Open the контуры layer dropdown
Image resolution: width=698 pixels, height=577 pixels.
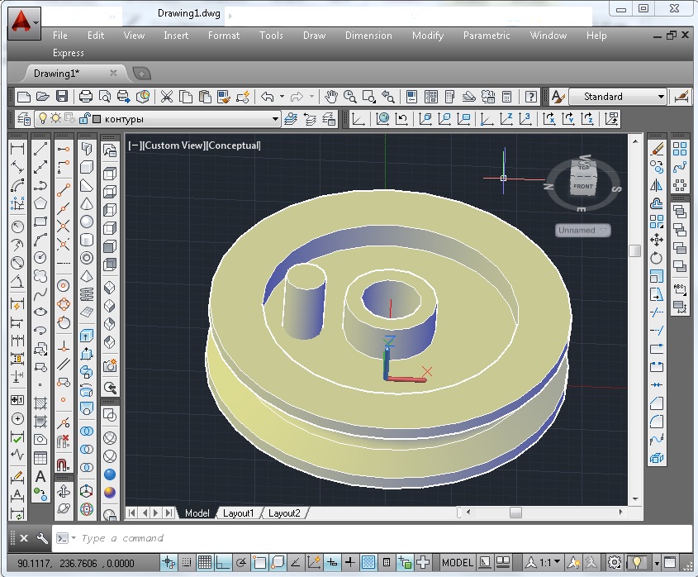(x=275, y=119)
